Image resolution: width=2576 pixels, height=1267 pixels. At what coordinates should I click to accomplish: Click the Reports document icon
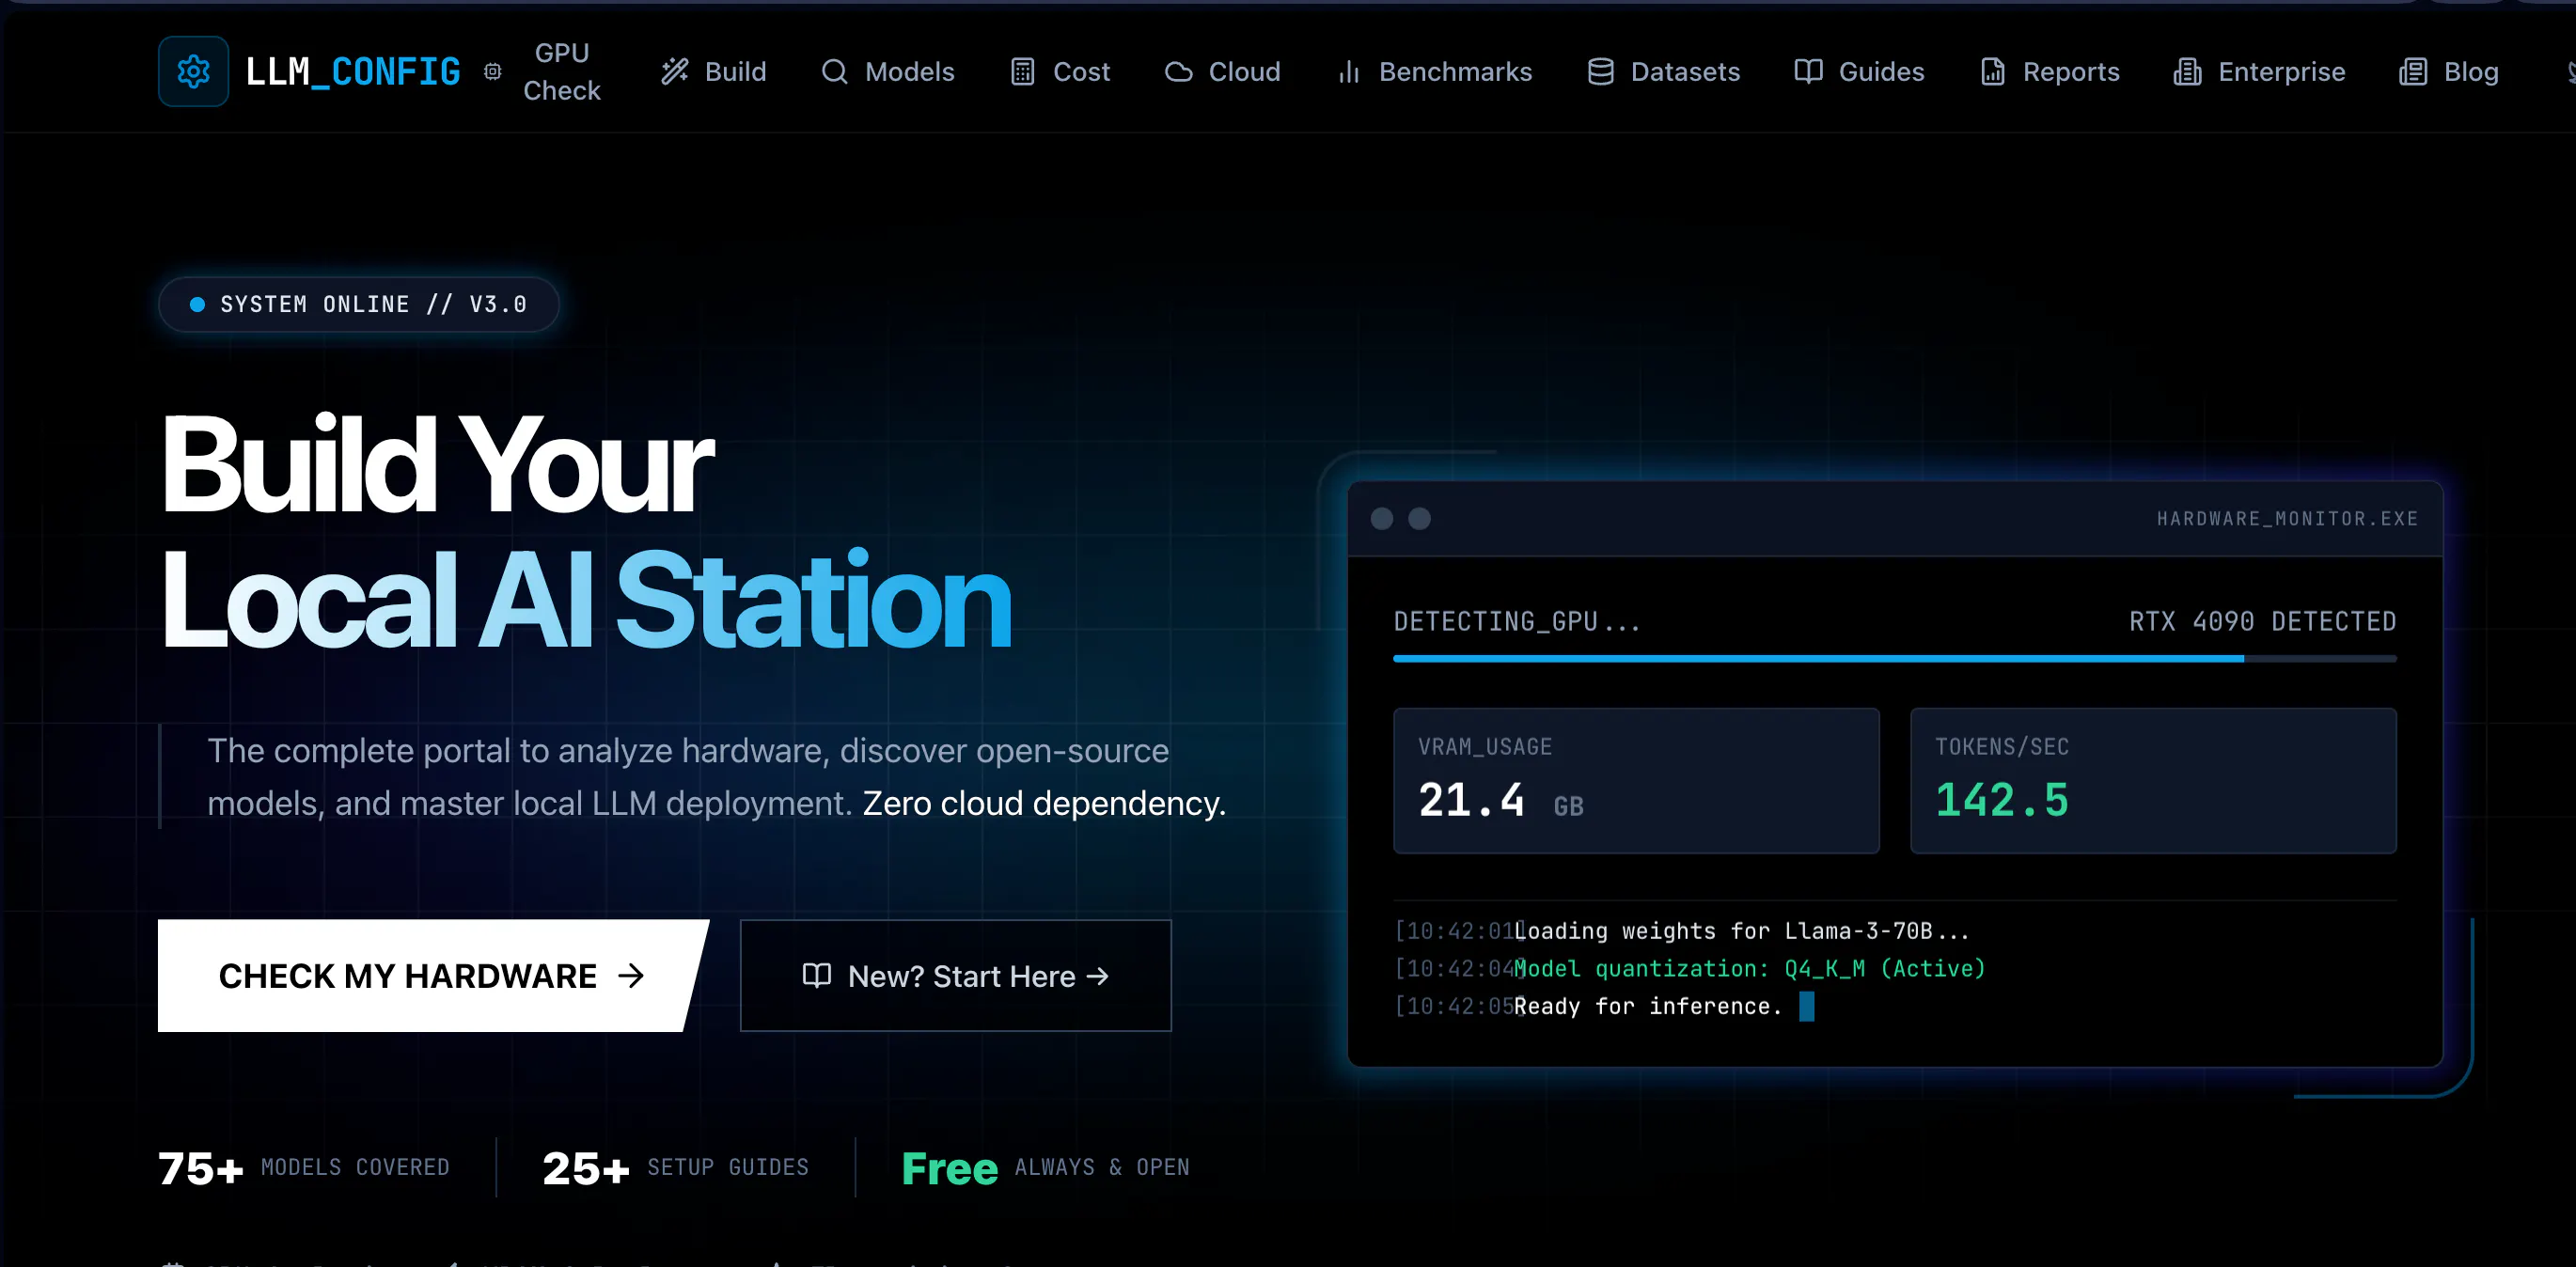coord(1993,72)
